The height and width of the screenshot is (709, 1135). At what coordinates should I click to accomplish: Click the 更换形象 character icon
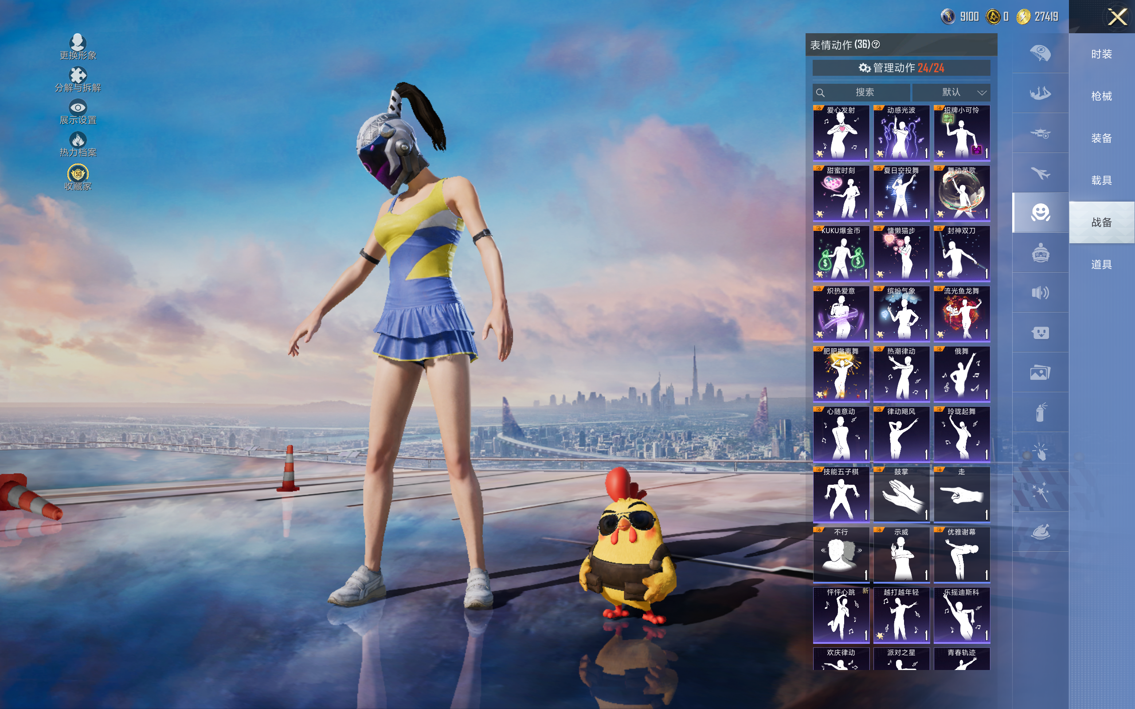(78, 42)
